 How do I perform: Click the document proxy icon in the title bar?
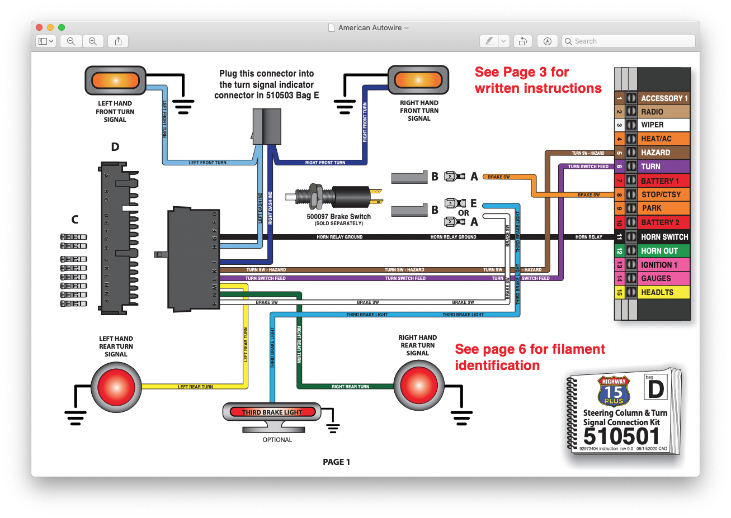coord(332,27)
